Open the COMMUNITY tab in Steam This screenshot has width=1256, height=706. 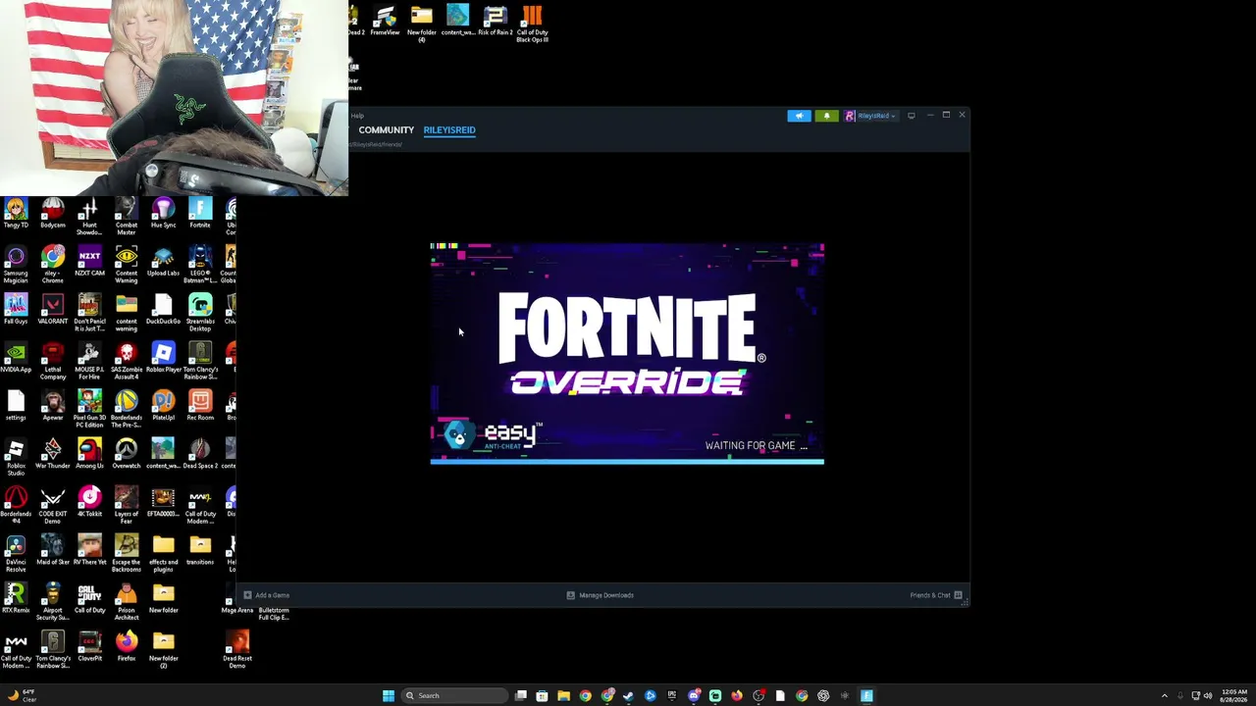(x=386, y=130)
